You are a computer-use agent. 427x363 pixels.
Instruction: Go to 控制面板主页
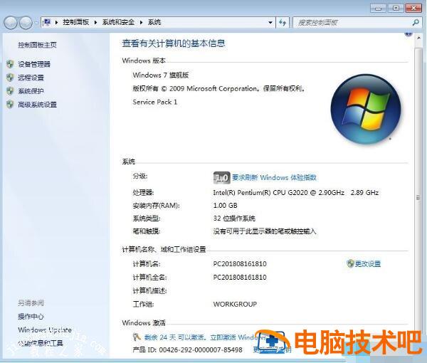pyautogui.click(x=37, y=45)
